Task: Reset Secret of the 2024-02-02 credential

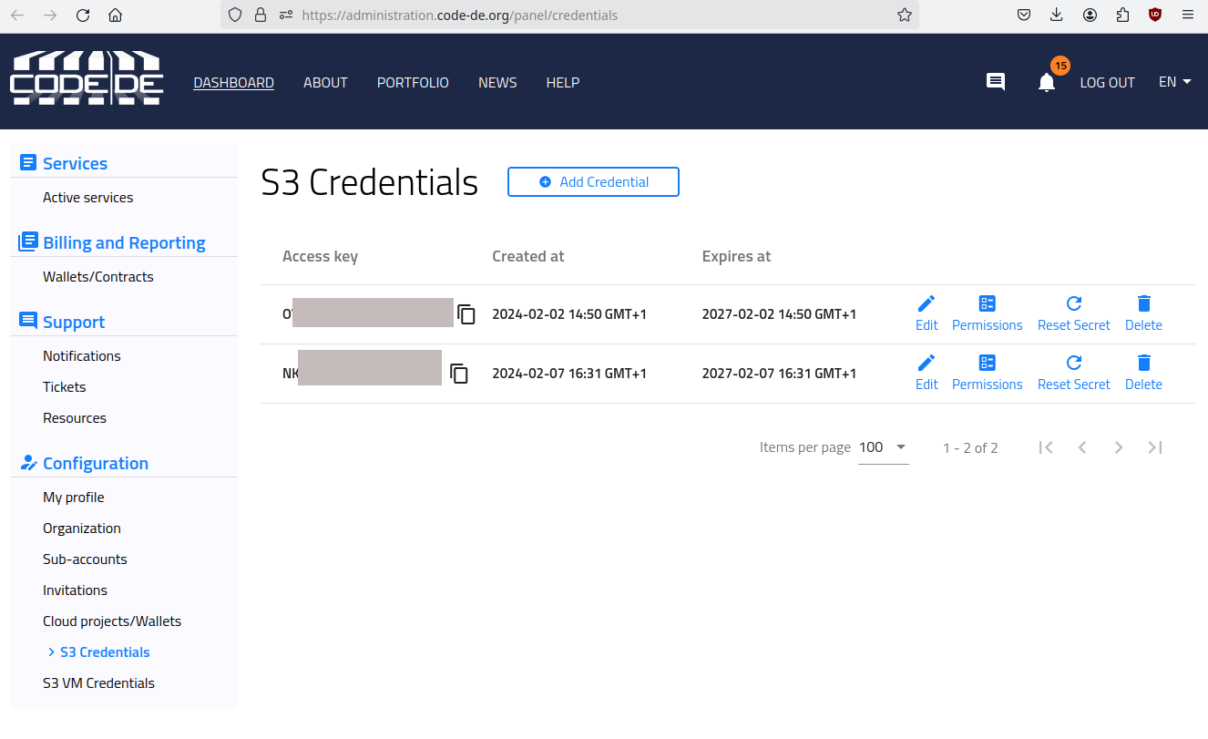Action: [x=1074, y=313]
